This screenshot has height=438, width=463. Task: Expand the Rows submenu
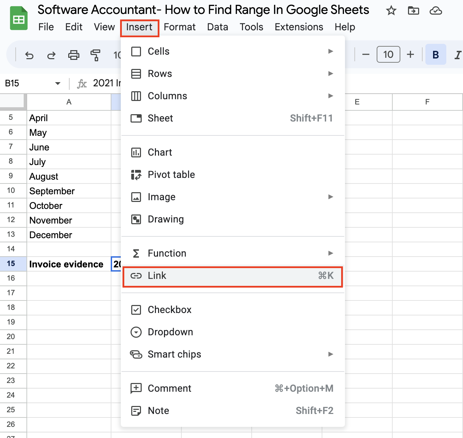point(233,74)
